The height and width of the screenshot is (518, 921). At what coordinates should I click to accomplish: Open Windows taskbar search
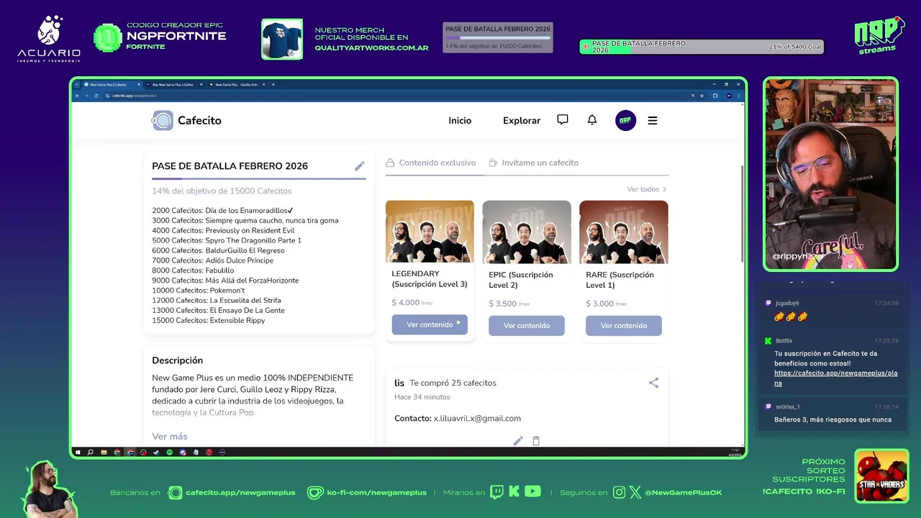tap(90, 453)
